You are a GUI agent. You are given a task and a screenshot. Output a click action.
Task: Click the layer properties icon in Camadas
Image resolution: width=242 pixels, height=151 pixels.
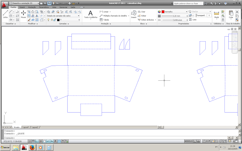click(x=48, y=12)
